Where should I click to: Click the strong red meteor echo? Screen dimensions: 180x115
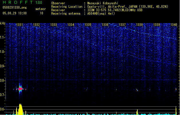pos(20,89)
